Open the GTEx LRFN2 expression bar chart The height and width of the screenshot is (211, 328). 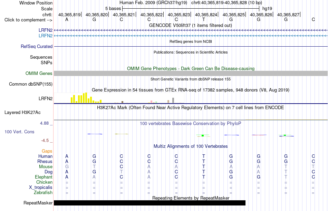pos(119,98)
